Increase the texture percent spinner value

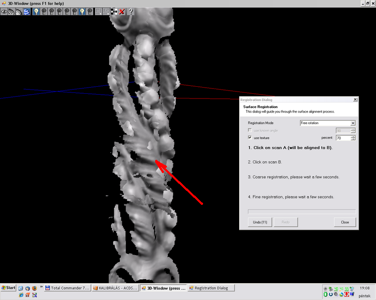point(353,136)
